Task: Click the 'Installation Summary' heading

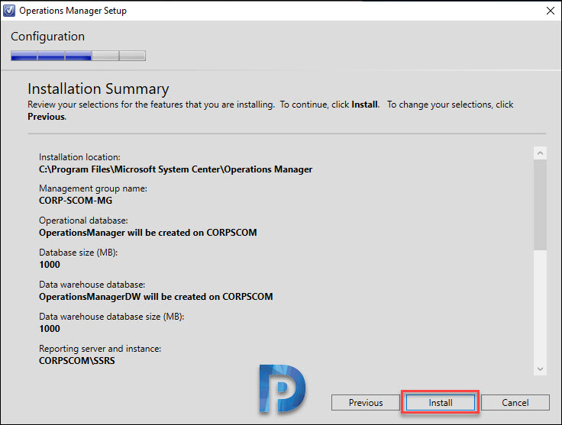Action: coord(99,89)
